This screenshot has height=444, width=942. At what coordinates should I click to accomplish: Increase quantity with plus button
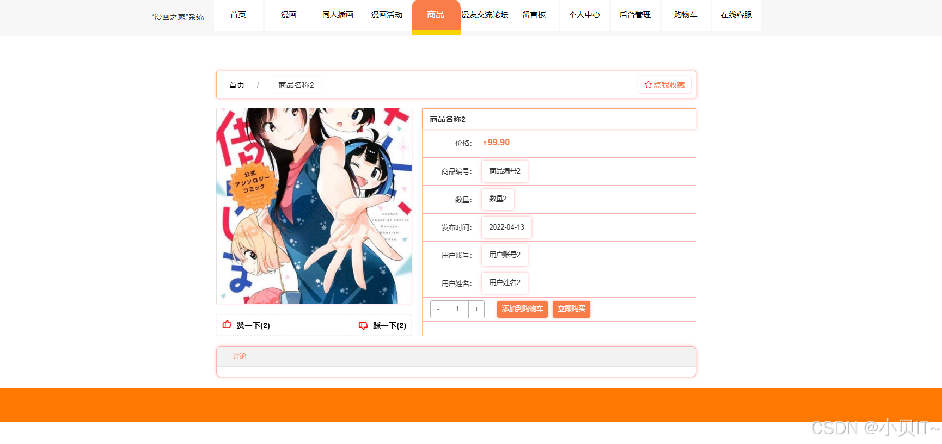pos(476,309)
